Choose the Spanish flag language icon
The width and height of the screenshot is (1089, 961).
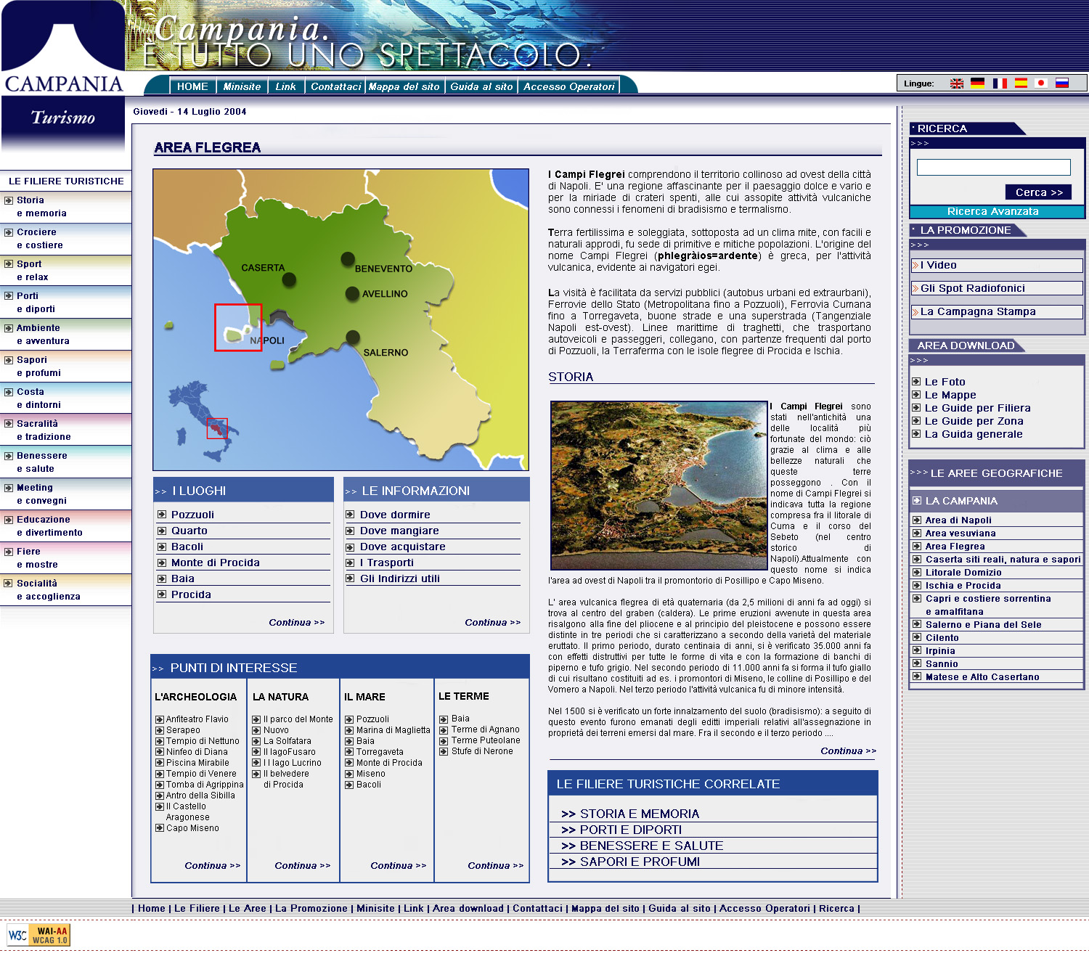pyautogui.click(x=1021, y=83)
